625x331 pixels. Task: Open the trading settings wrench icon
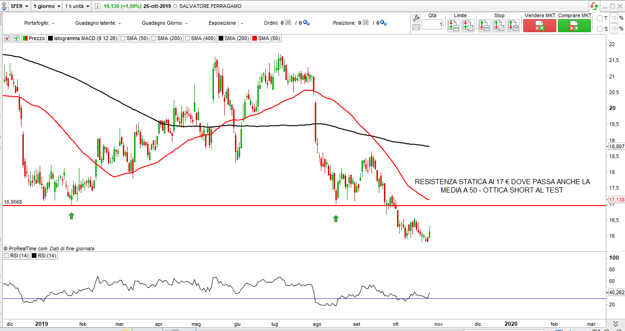(x=416, y=18)
